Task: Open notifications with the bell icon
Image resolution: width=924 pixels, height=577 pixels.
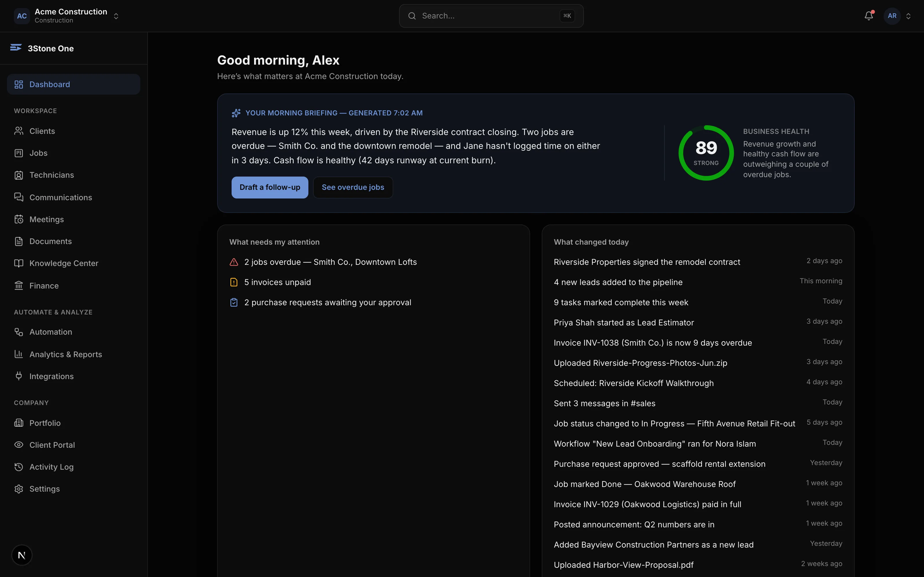Action: coord(869,16)
